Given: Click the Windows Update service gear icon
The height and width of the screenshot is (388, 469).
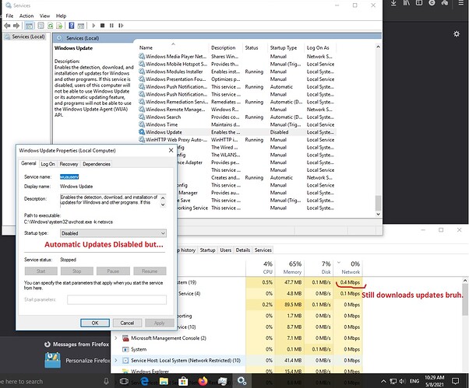Looking at the screenshot, I should click(x=142, y=132).
